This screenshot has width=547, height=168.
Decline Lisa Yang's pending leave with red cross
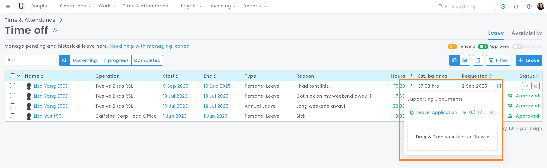point(535,86)
